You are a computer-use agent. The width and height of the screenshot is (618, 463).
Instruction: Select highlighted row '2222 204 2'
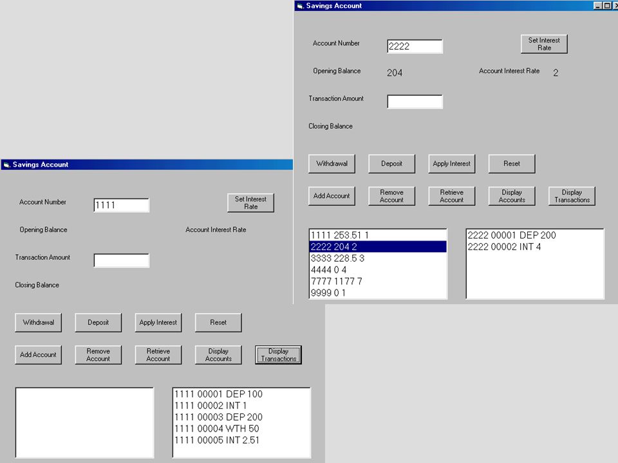click(378, 247)
